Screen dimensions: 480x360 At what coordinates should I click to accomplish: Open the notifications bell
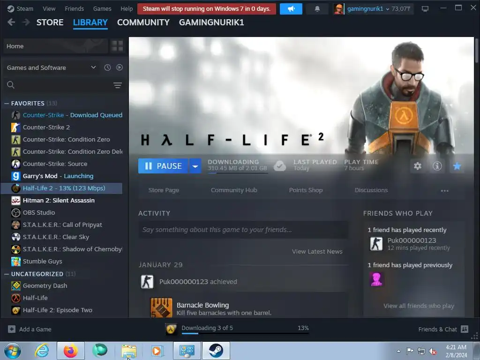[x=317, y=9]
